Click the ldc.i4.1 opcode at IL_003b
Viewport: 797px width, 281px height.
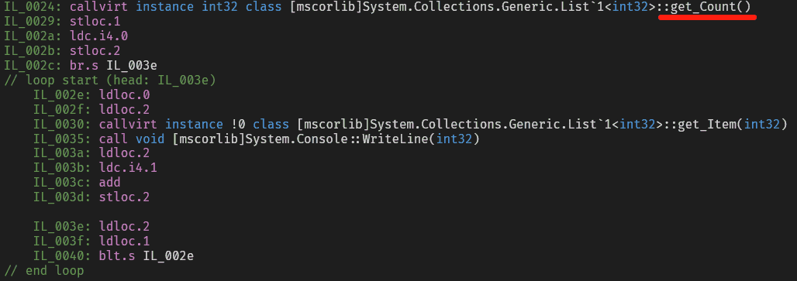coord(128,168)
